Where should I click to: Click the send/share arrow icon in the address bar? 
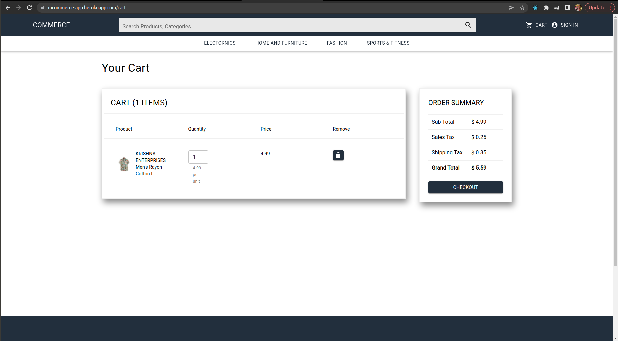click(512, 8)
